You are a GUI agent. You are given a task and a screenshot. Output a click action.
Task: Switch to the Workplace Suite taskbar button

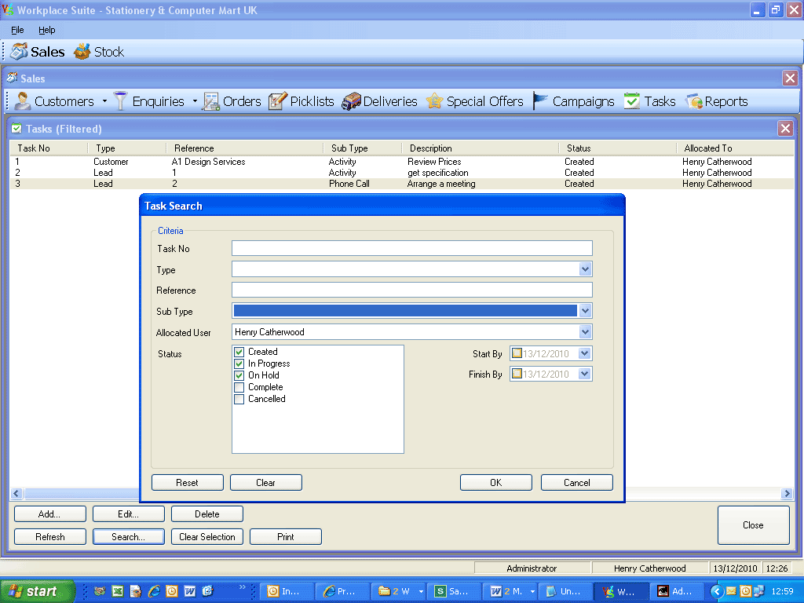click(622, 591)
